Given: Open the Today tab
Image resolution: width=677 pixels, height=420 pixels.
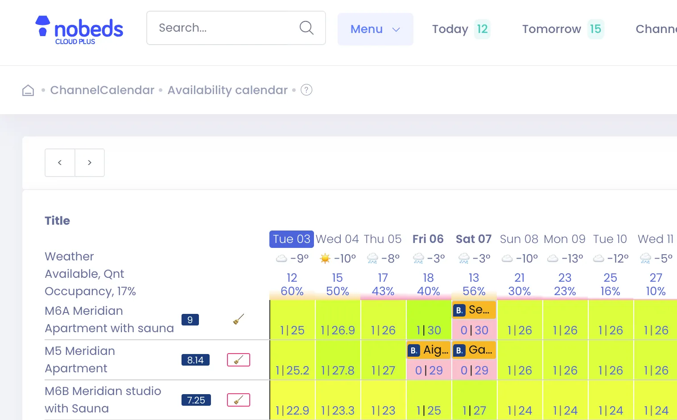Looking at the screenshot, I should pyautogui.click(x=461, y=29).
